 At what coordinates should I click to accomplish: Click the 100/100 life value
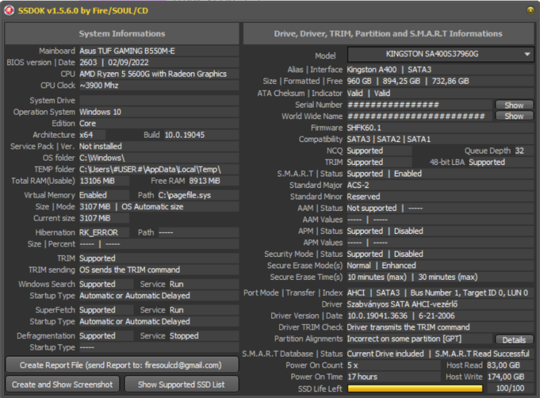click(x=510, y=389)
